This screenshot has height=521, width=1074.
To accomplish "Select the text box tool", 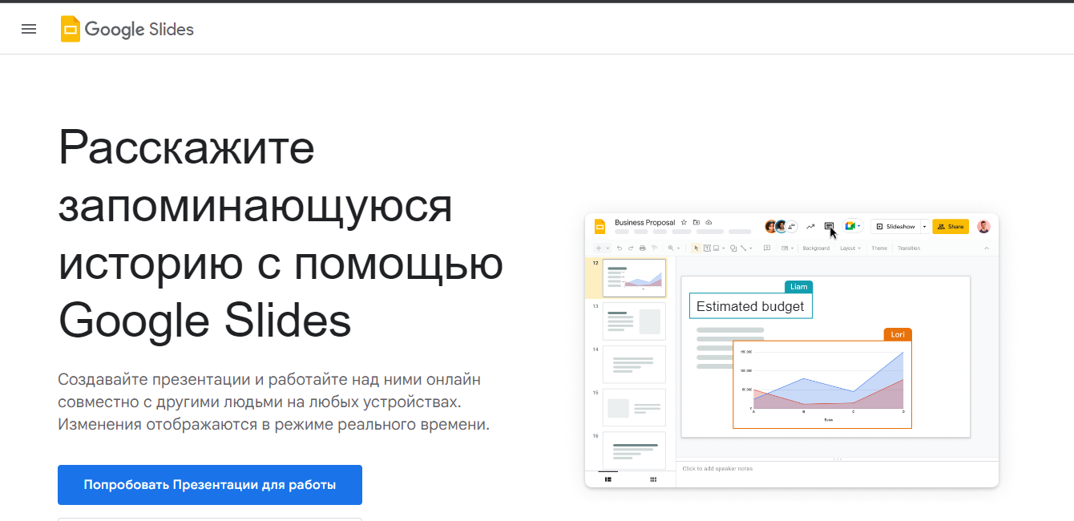I will coord(707,248).
